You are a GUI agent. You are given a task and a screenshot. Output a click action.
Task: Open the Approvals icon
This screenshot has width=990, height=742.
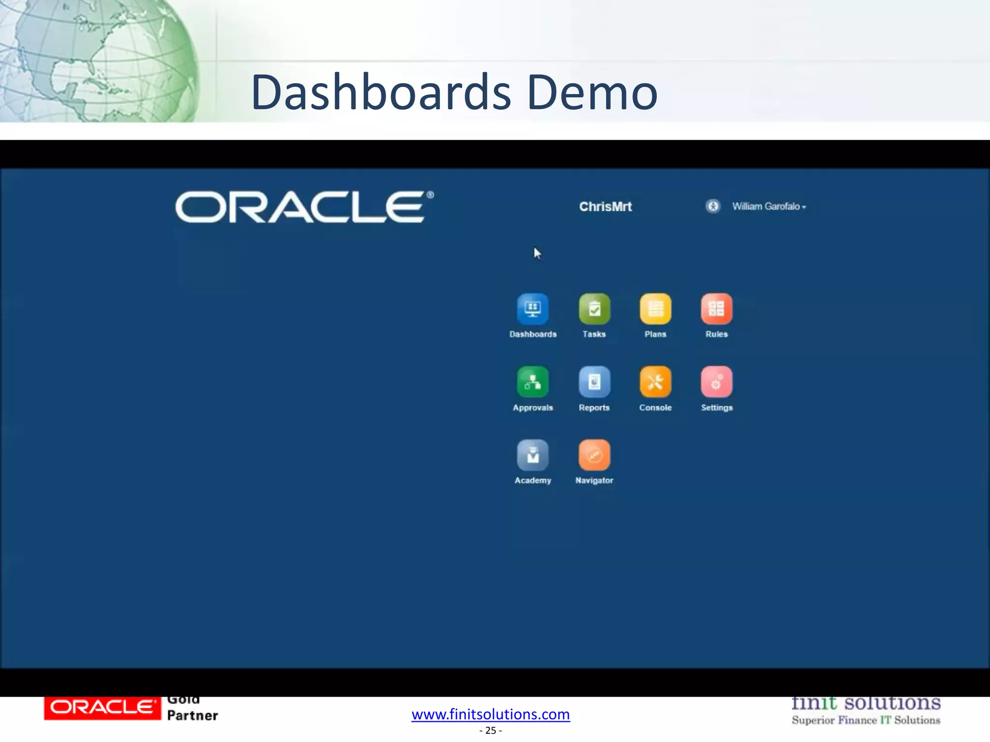point(533,382)
